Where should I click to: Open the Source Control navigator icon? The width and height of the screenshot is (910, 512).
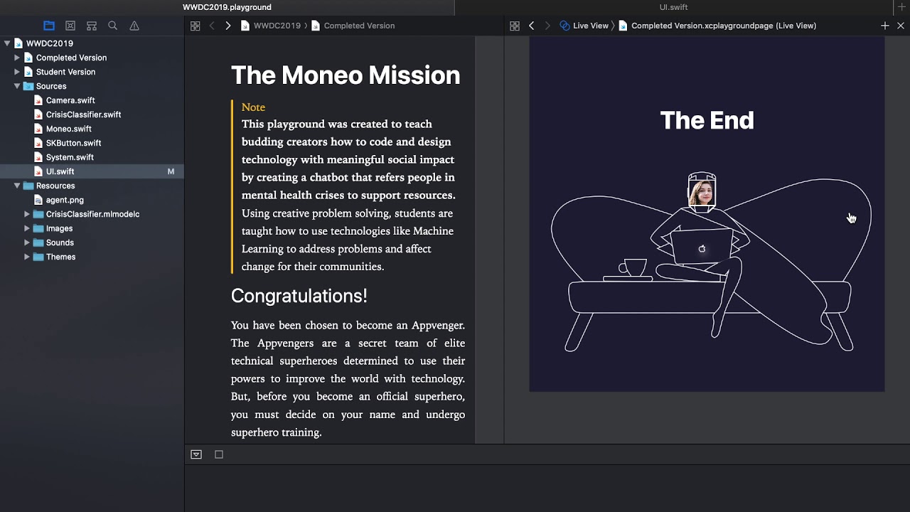[x=70, y=26]
